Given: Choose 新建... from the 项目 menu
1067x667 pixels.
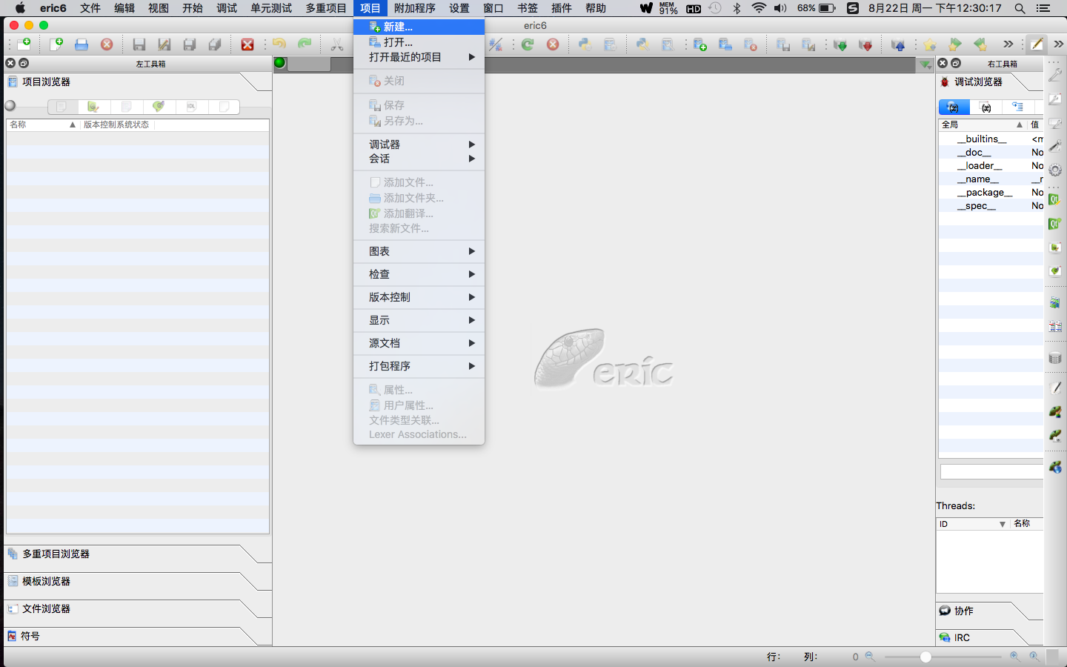Looking at the screenshot, I should (x=419, y=27).
